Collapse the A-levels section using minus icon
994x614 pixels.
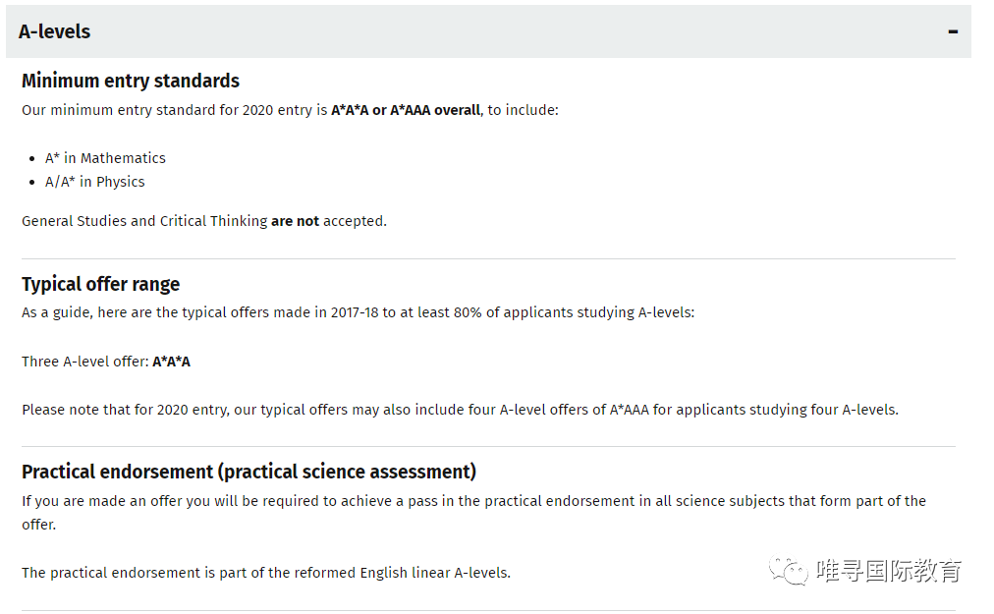[x=953, y=31]
